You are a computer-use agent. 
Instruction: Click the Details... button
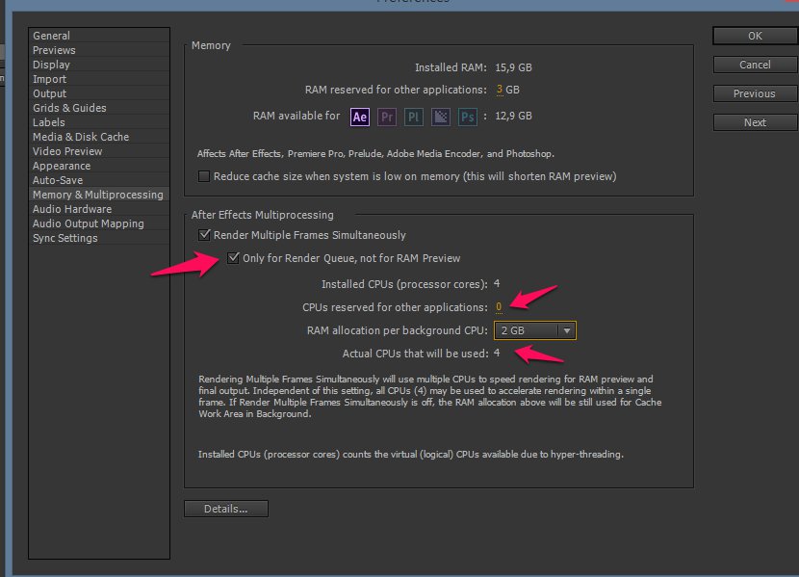pyautogui.click(x=226, y=509)
